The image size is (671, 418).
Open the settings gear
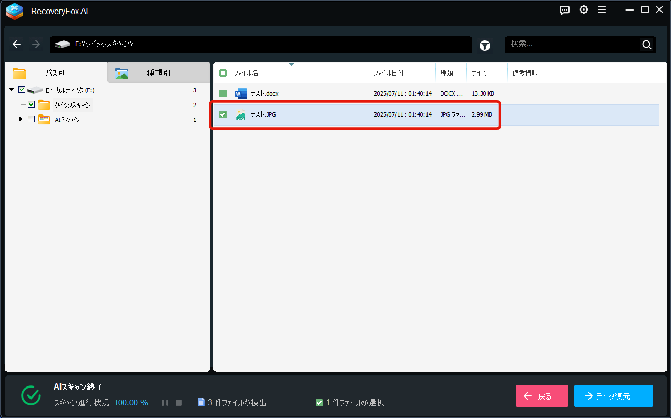click(583, 10)
